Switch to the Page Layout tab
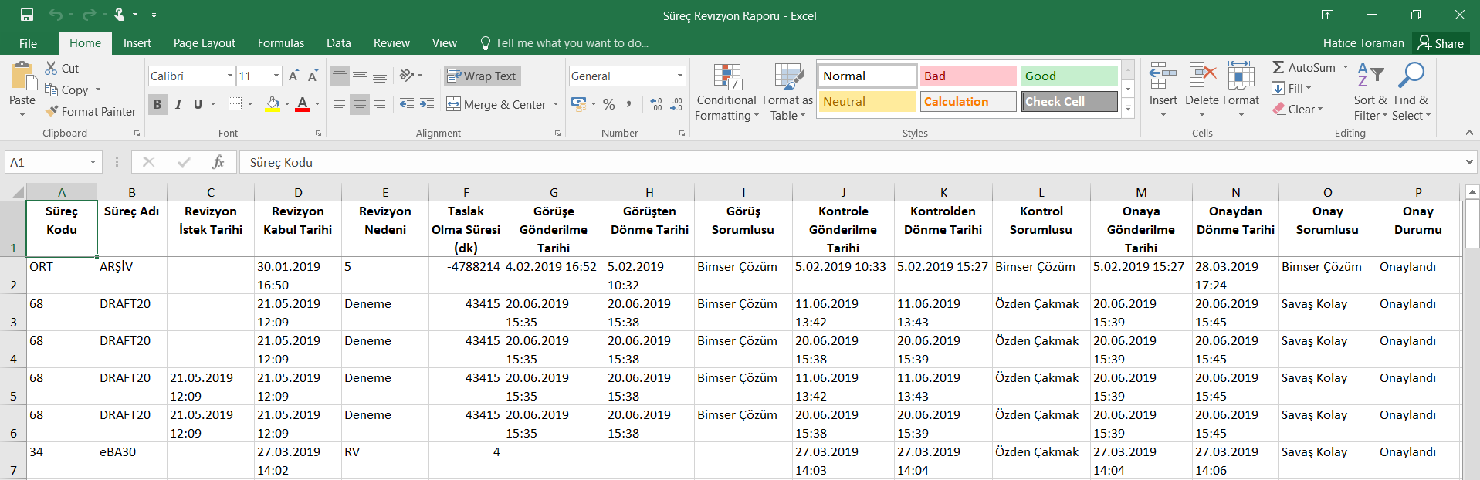This screenshot has height=480, width=1480. [204, 43]
